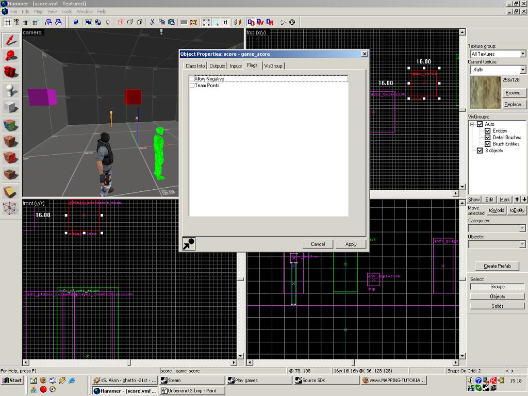Open the Map menu
This screenshot has width=528, height=396.
point(38,11)
